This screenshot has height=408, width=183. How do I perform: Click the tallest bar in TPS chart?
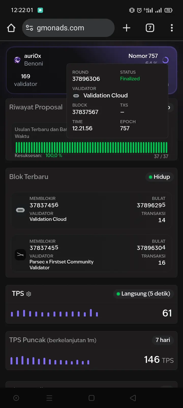tap(91, 313)
